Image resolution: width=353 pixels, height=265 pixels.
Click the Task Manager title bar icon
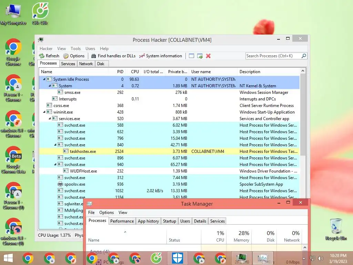point(89,204)
